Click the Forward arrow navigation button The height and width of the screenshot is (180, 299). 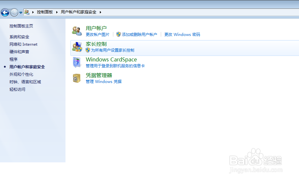pyautogui.click(x=14, y=12)
